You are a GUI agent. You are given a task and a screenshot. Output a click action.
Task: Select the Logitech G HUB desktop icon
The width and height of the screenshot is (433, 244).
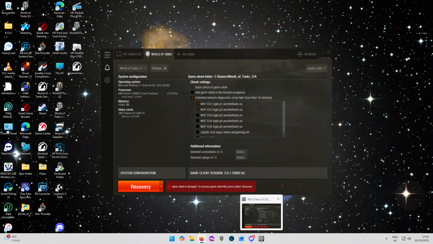pos(60,191)
